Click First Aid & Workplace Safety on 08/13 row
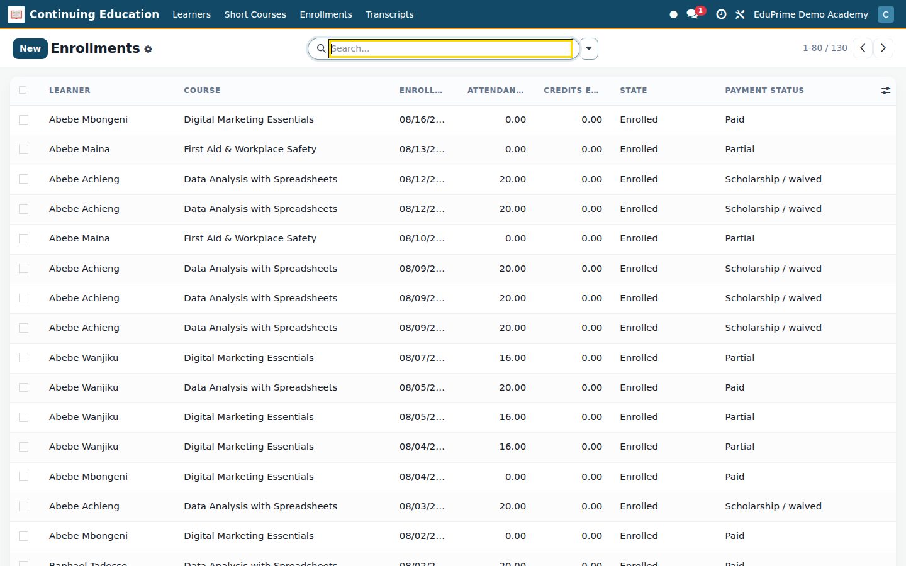Image resolution: width=906 pixels, height=566 pixels. click(x=250, y=149)
